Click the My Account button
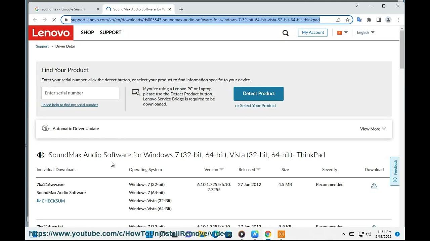This screenshot has width=430, height=241. (x=313, y=32)
